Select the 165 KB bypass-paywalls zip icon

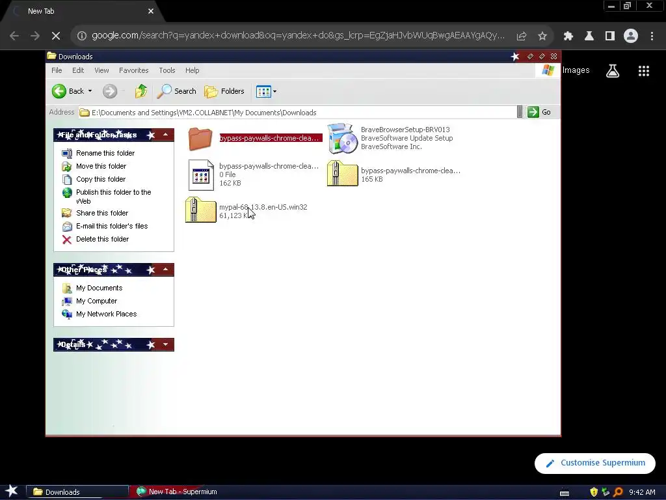click(342, 173)
